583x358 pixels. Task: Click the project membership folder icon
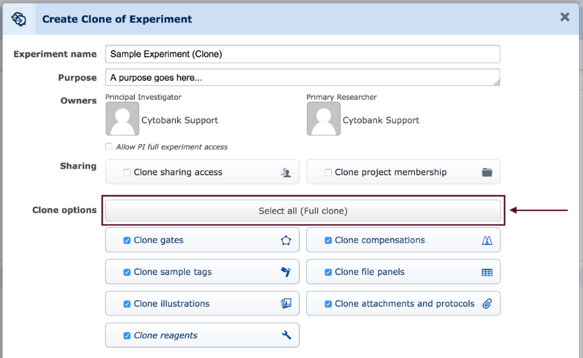coord(487,172)
